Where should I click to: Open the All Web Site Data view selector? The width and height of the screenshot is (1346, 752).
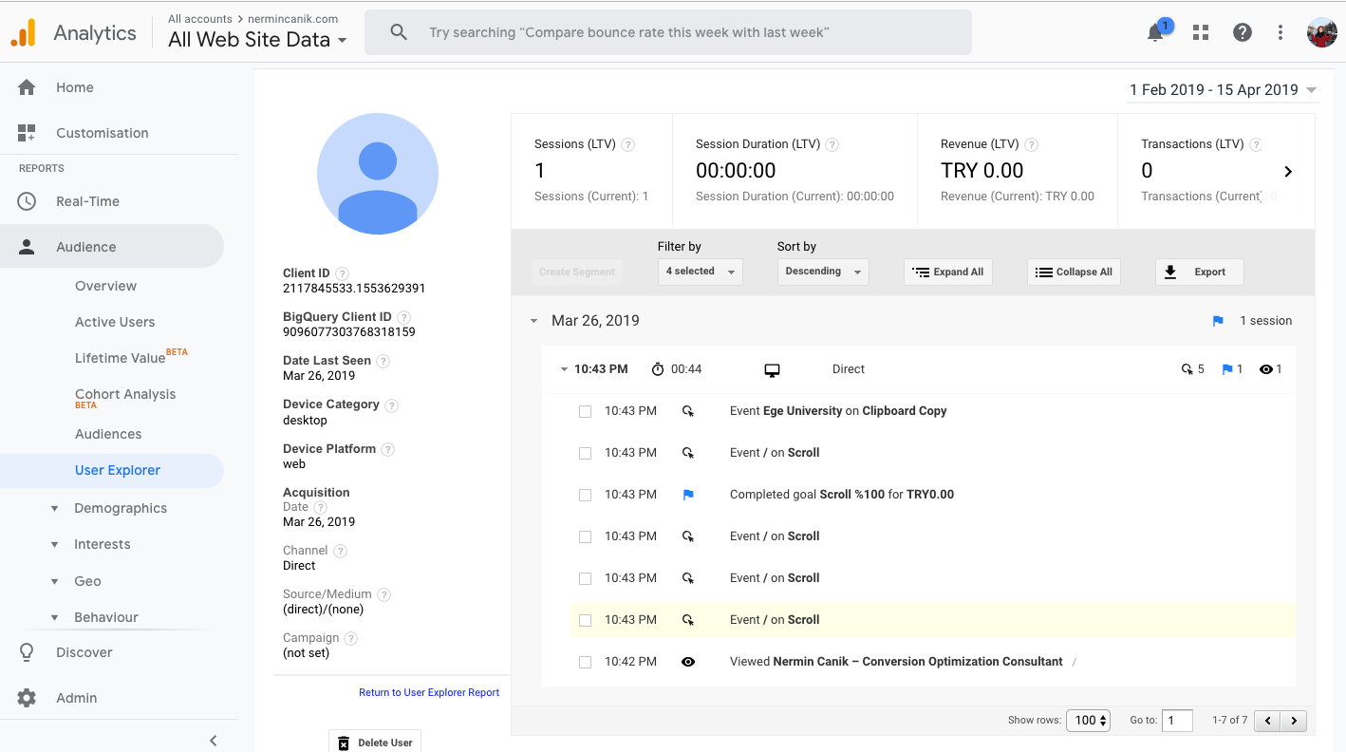[x=257, y=40]
